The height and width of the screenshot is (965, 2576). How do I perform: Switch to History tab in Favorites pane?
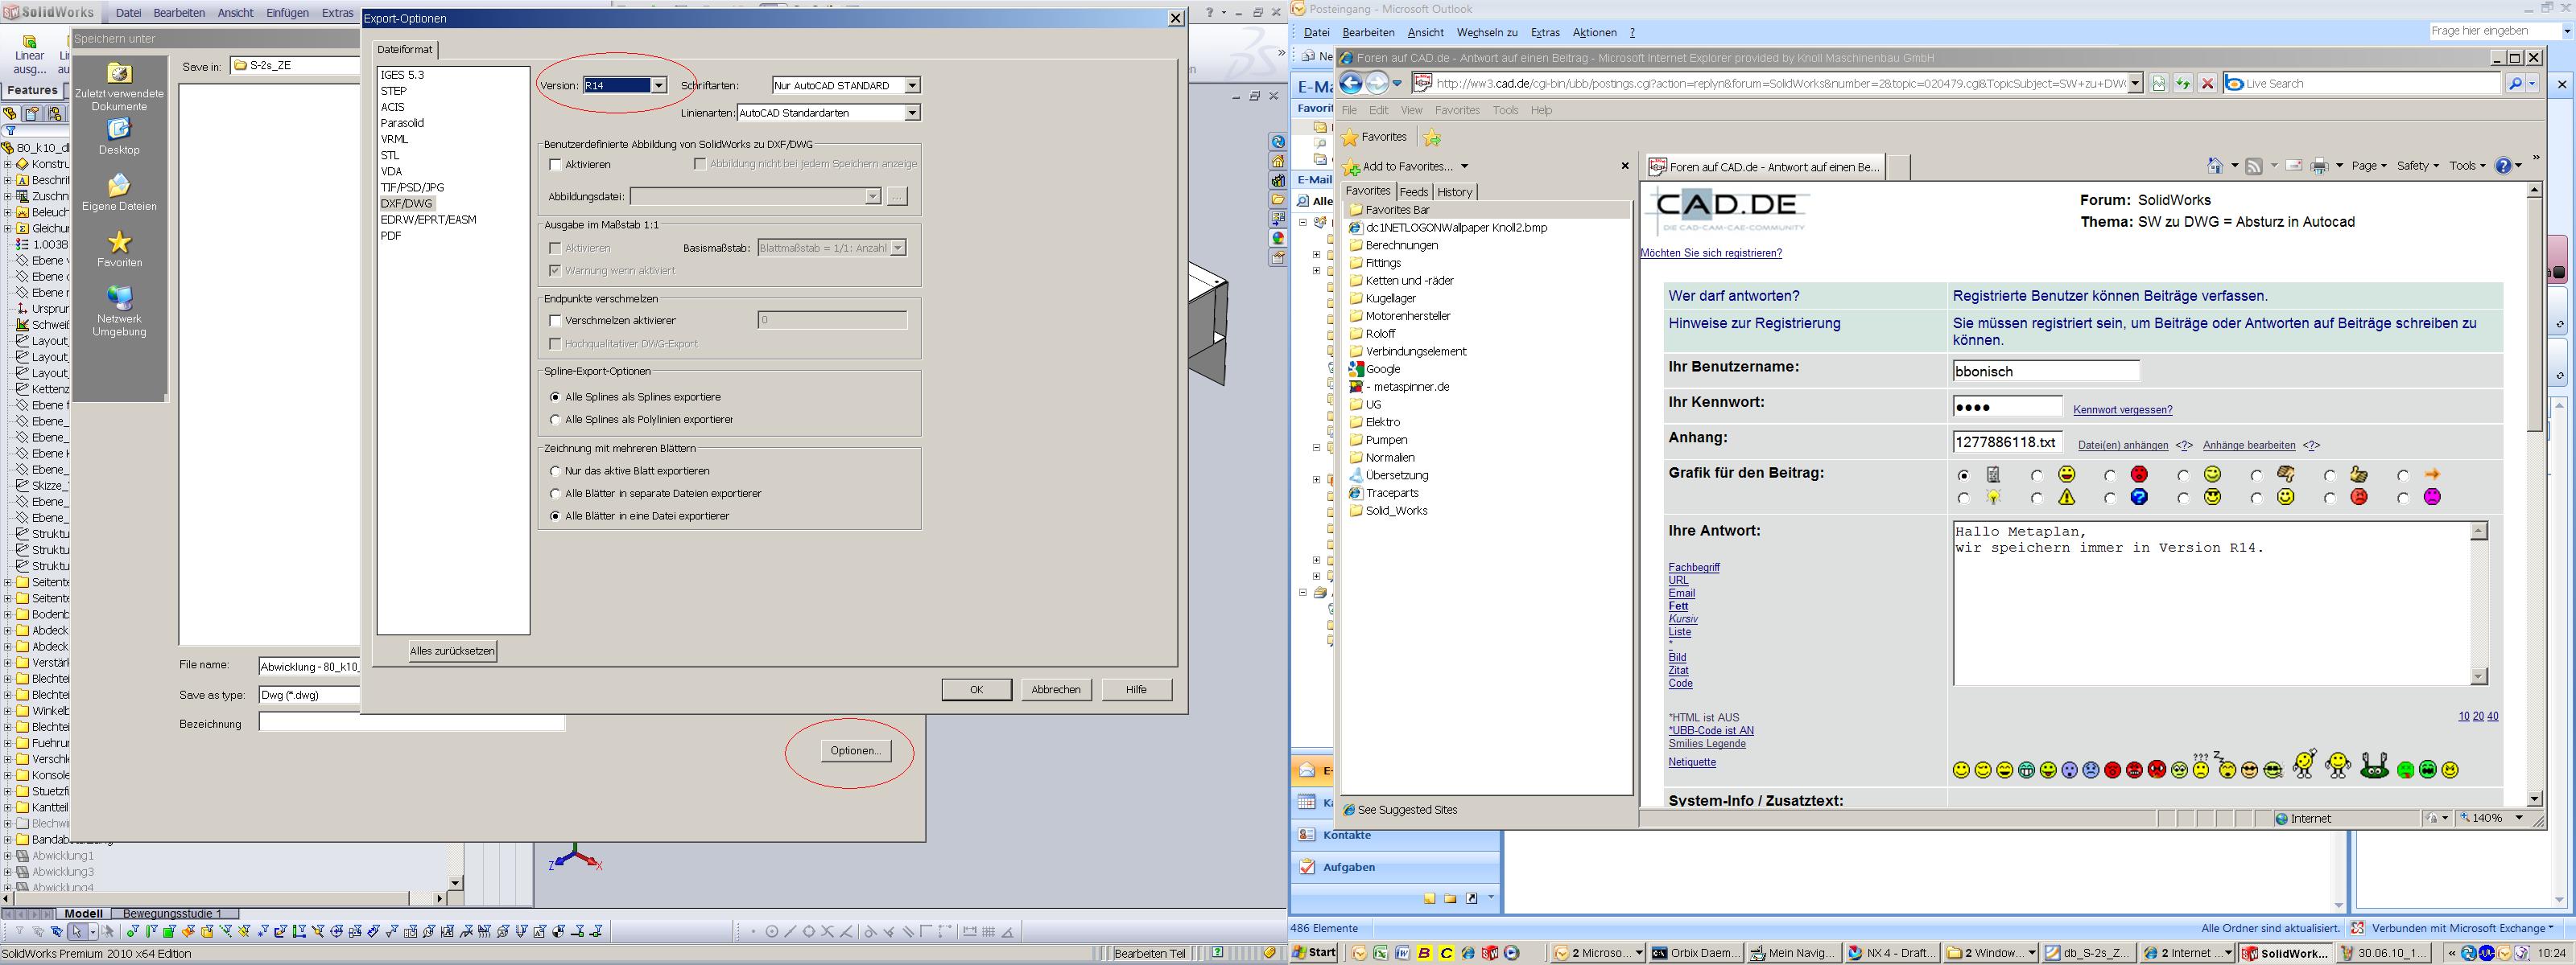(x=1454, y=192)
